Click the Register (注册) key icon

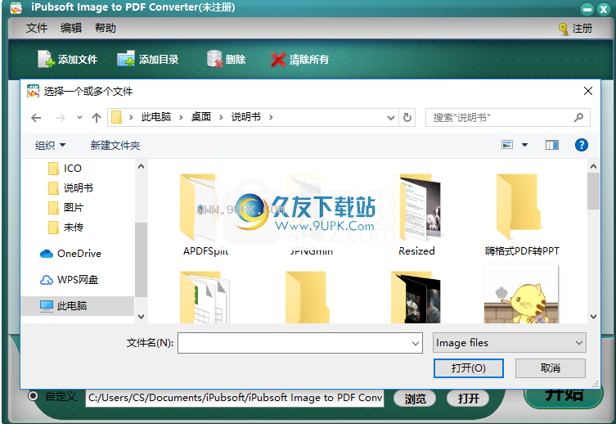pyautogui.click(x=564, y=29)
